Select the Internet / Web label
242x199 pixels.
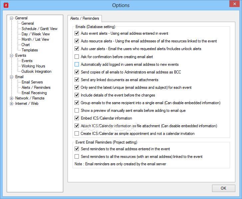(x=27, y=104)
